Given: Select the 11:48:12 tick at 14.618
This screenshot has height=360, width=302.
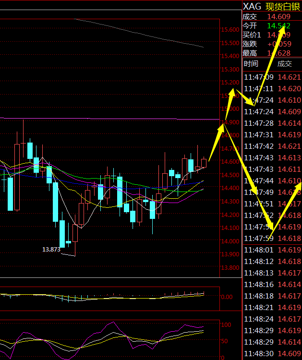Looking at the screenshot, I should [272, 262].
